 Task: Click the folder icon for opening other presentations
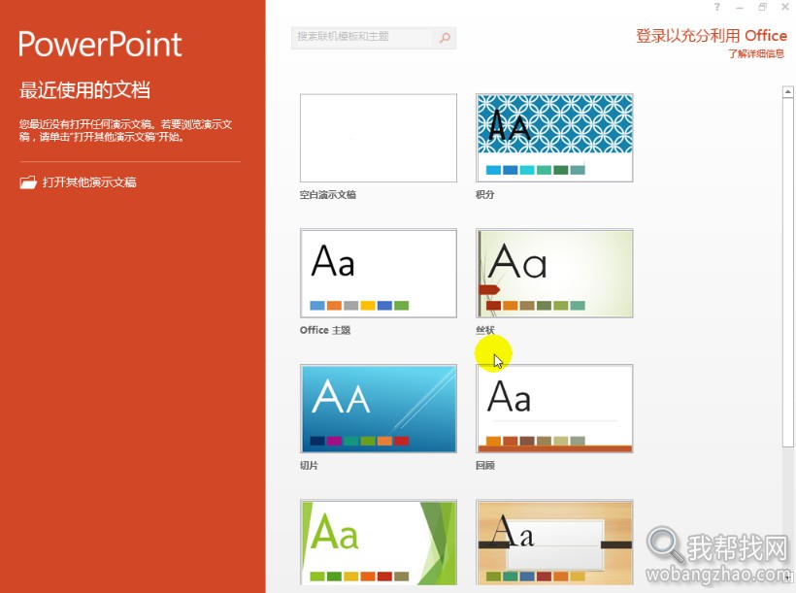(28, 182)
